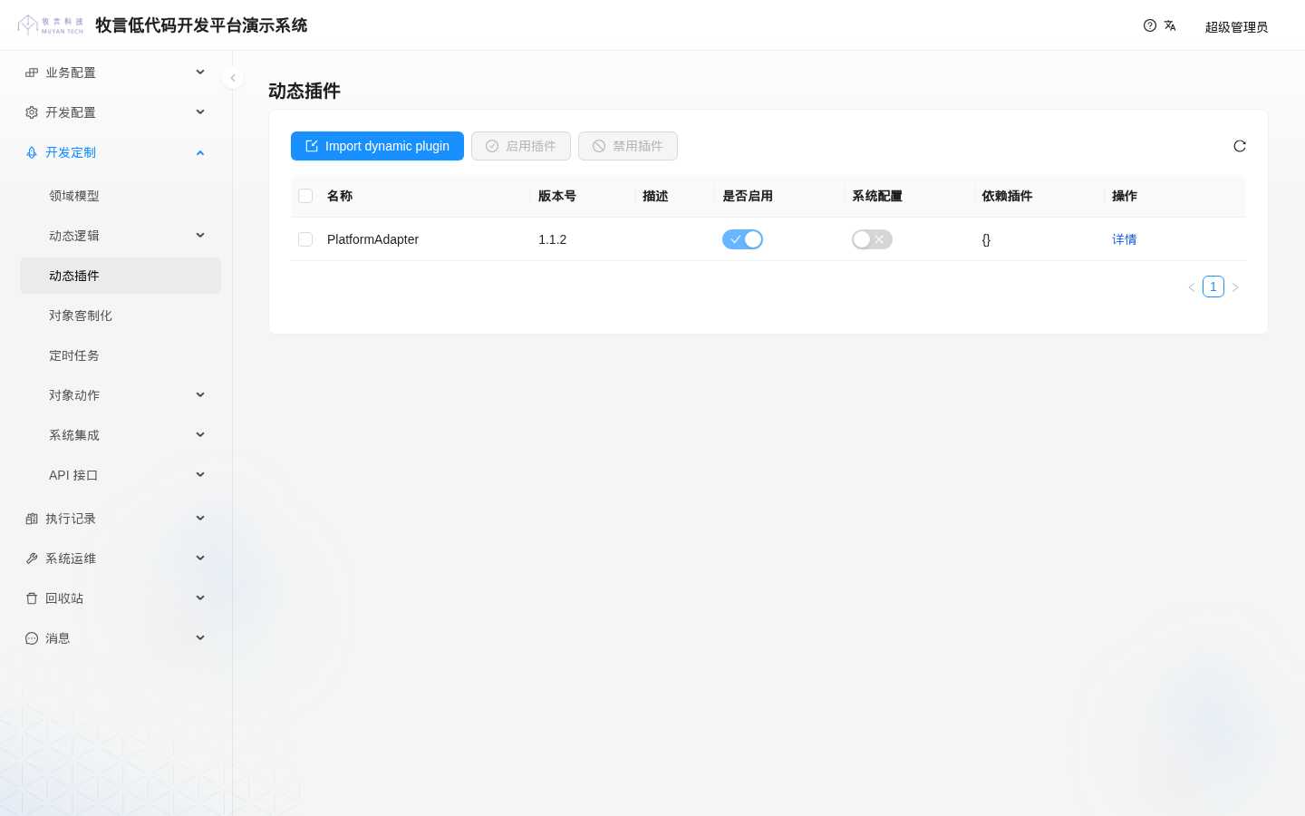Viewport: 1305px width, 816px height.
Task: Collapse the sidebar with arrow button
Action: pos(233,78)
